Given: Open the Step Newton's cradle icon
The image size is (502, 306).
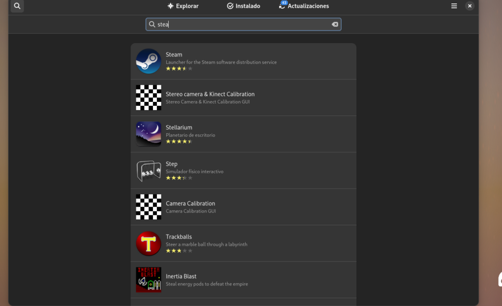Looking at the screenshot, I should 148,170.
